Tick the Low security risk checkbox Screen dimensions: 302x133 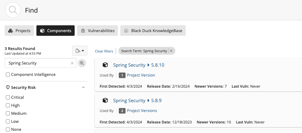(8, 122)
